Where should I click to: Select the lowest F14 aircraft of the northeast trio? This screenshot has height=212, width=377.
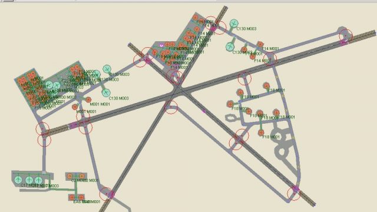pos(252,57)
